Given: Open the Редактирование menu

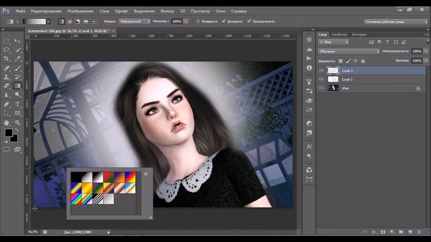Looking at the screenshot, I should pyautogui.click(x=46, y=11).
